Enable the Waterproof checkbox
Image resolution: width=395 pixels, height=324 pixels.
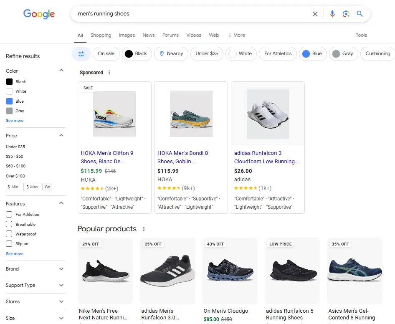coord(9,234)
